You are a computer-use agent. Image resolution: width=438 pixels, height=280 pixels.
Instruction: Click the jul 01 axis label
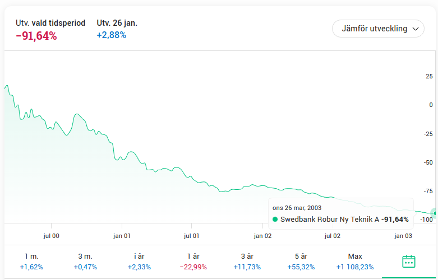pos(192,236)
